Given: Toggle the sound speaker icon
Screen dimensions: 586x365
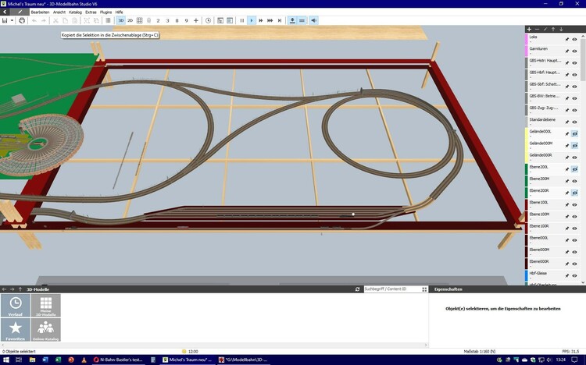Looking at the screenshot, I should point(314,20).
